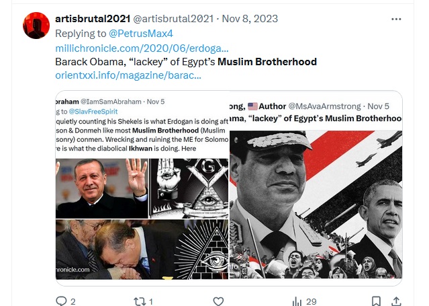Click @SlavFreeSpirit mention in the quoted image
The height and width of the screenshot is (306, 429).
click(93, 112)
